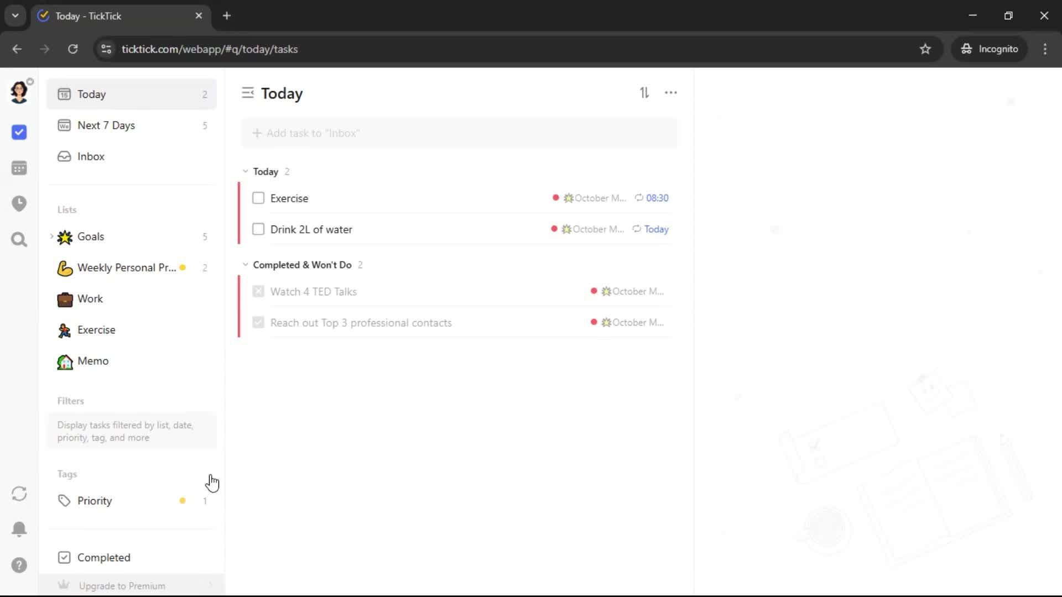Click the Search magnifier icon
The image size is (1062, 597).
pos(19,239)
